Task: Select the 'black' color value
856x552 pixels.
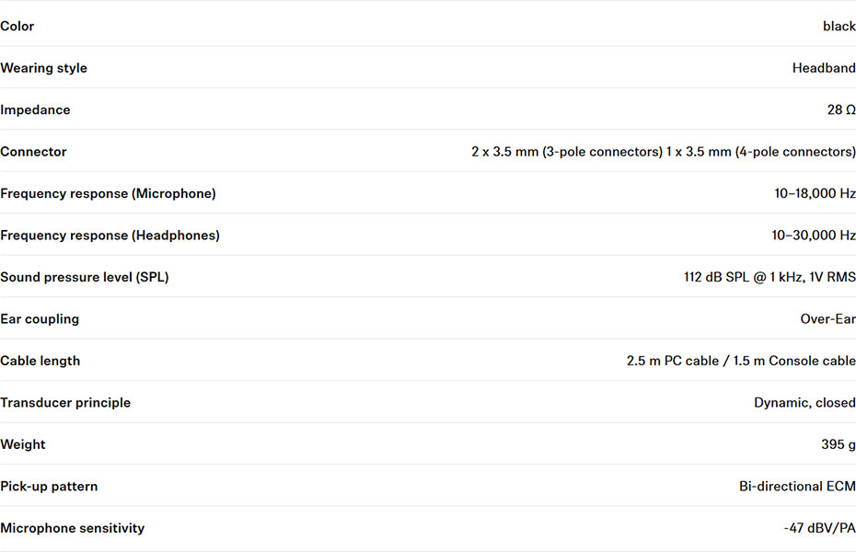Action: 839,26
